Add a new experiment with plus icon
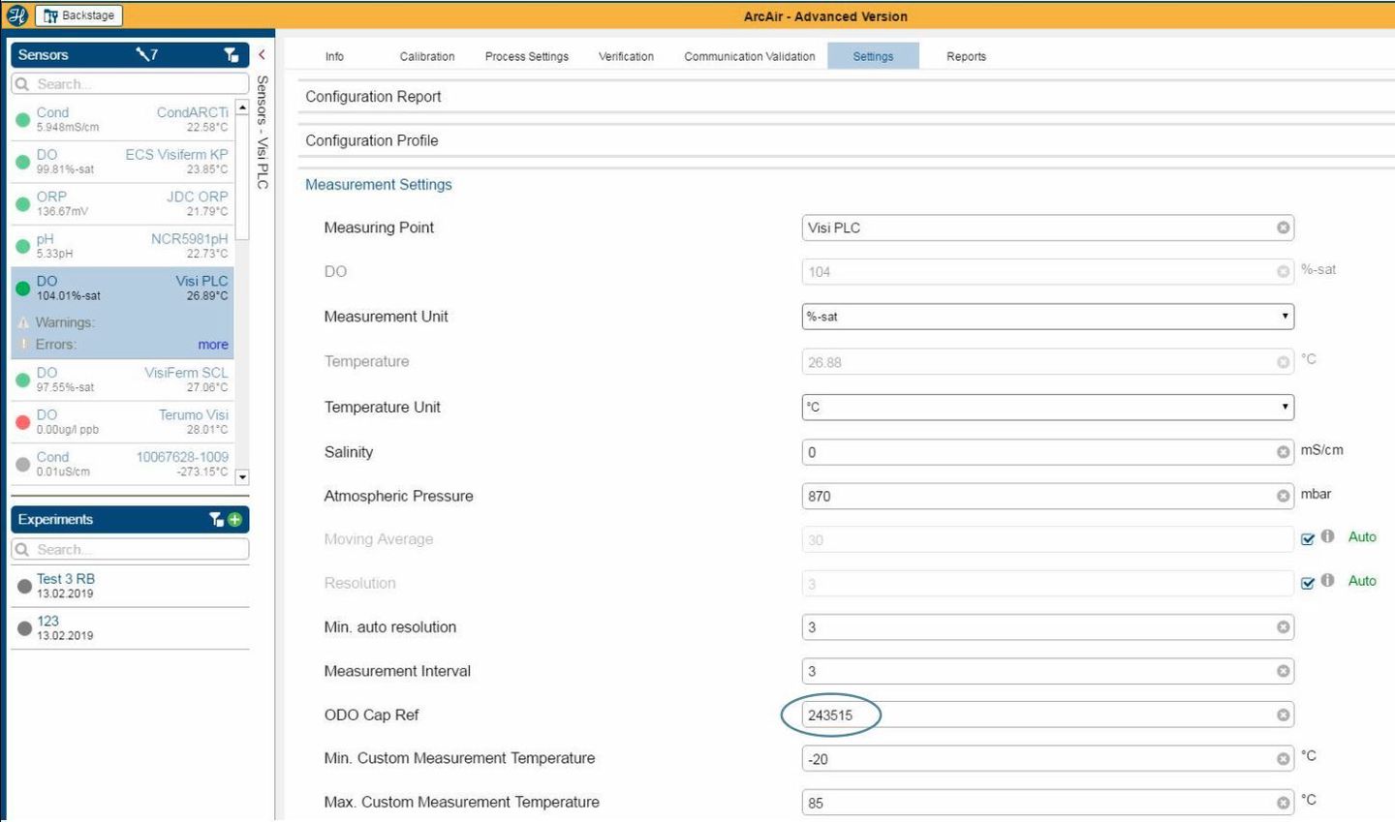Image resolution: width=1395 pixels, height=822 pixels. tap(234, 520)
